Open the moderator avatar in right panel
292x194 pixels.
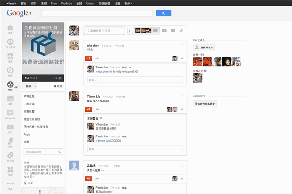(198, 78)
